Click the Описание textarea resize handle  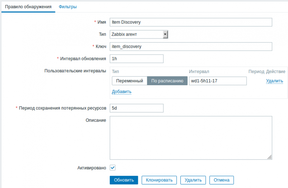click(270, 157)
